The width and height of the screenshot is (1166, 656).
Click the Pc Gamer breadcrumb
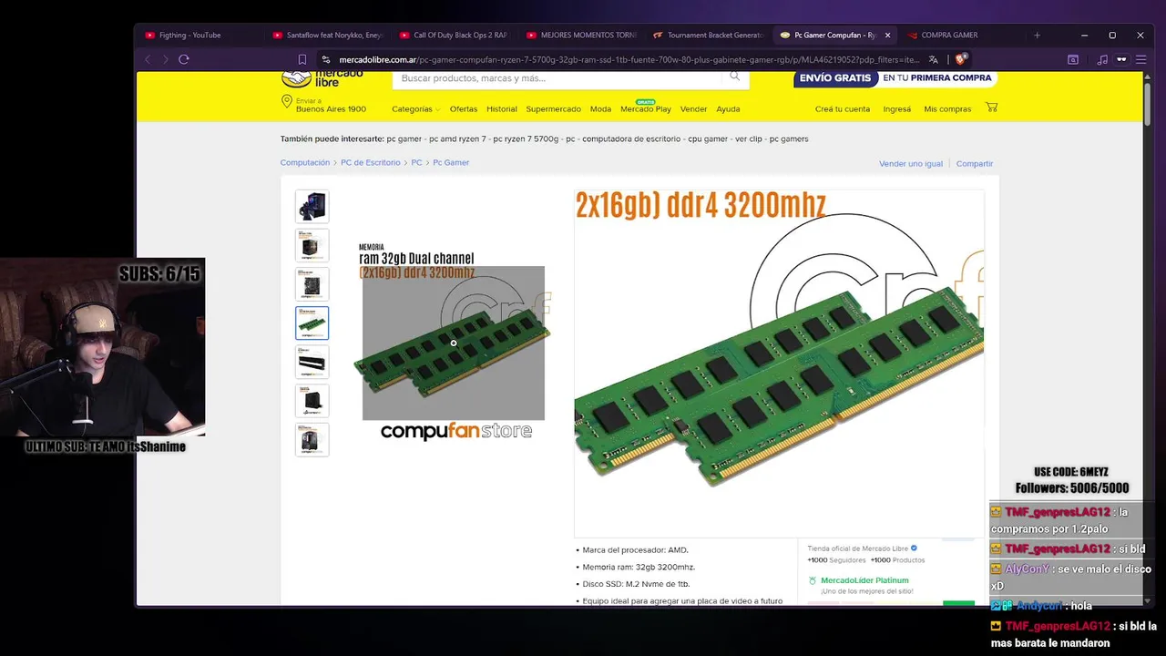click(451, 162)
